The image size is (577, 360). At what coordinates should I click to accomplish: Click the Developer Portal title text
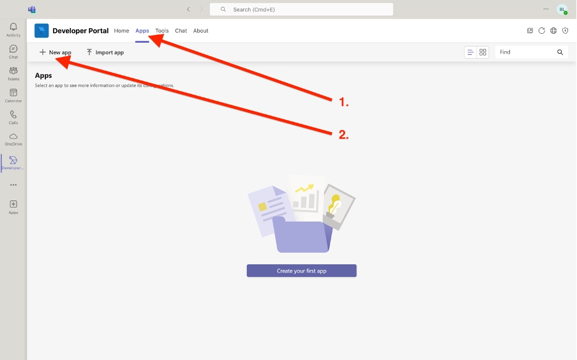pos(80,31)
